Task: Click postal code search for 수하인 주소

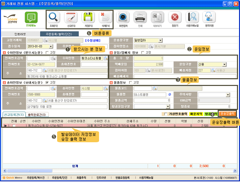Action: (45, 70)
